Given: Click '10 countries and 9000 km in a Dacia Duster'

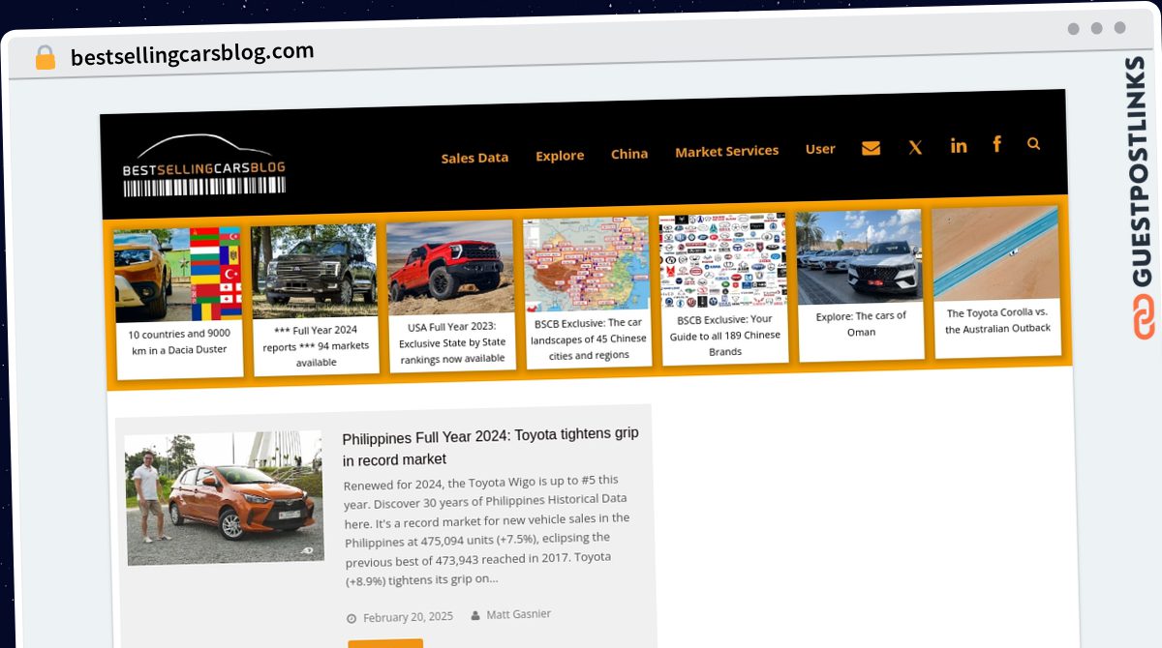Looking at the screenshot, I should (x=178, y=342).
